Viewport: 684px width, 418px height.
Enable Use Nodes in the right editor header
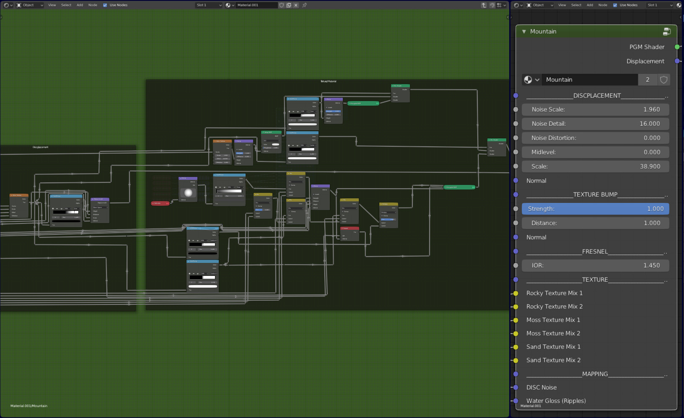click(x=615, y=5)
